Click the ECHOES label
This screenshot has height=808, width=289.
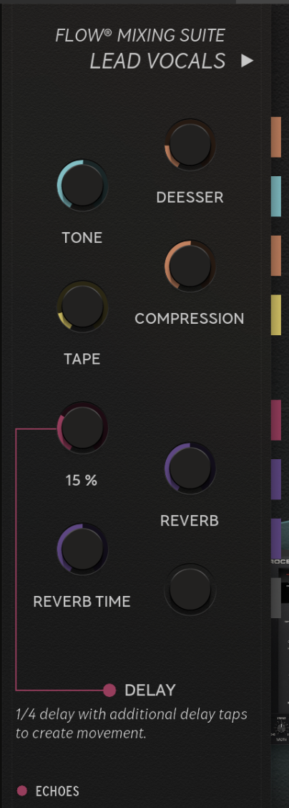(x=57, y=791)
